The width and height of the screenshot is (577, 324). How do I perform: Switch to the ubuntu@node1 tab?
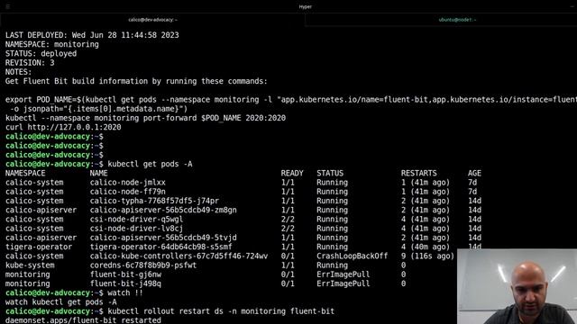pos(457,20)
